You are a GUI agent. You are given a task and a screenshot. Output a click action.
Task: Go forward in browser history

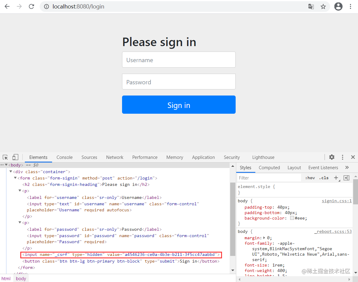coord(19,6)
